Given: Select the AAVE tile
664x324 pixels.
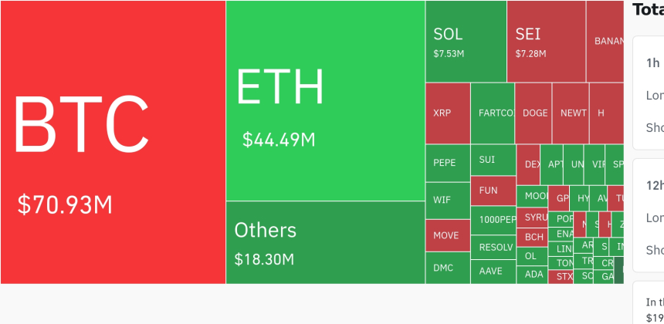Looking at the screenshot, I should tap(493, 271).
